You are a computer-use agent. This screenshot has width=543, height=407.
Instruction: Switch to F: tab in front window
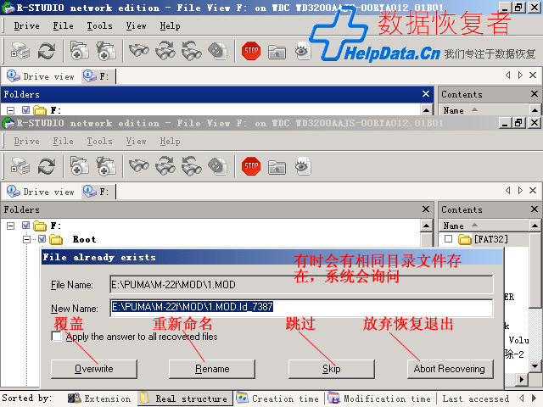pos(98,192)
